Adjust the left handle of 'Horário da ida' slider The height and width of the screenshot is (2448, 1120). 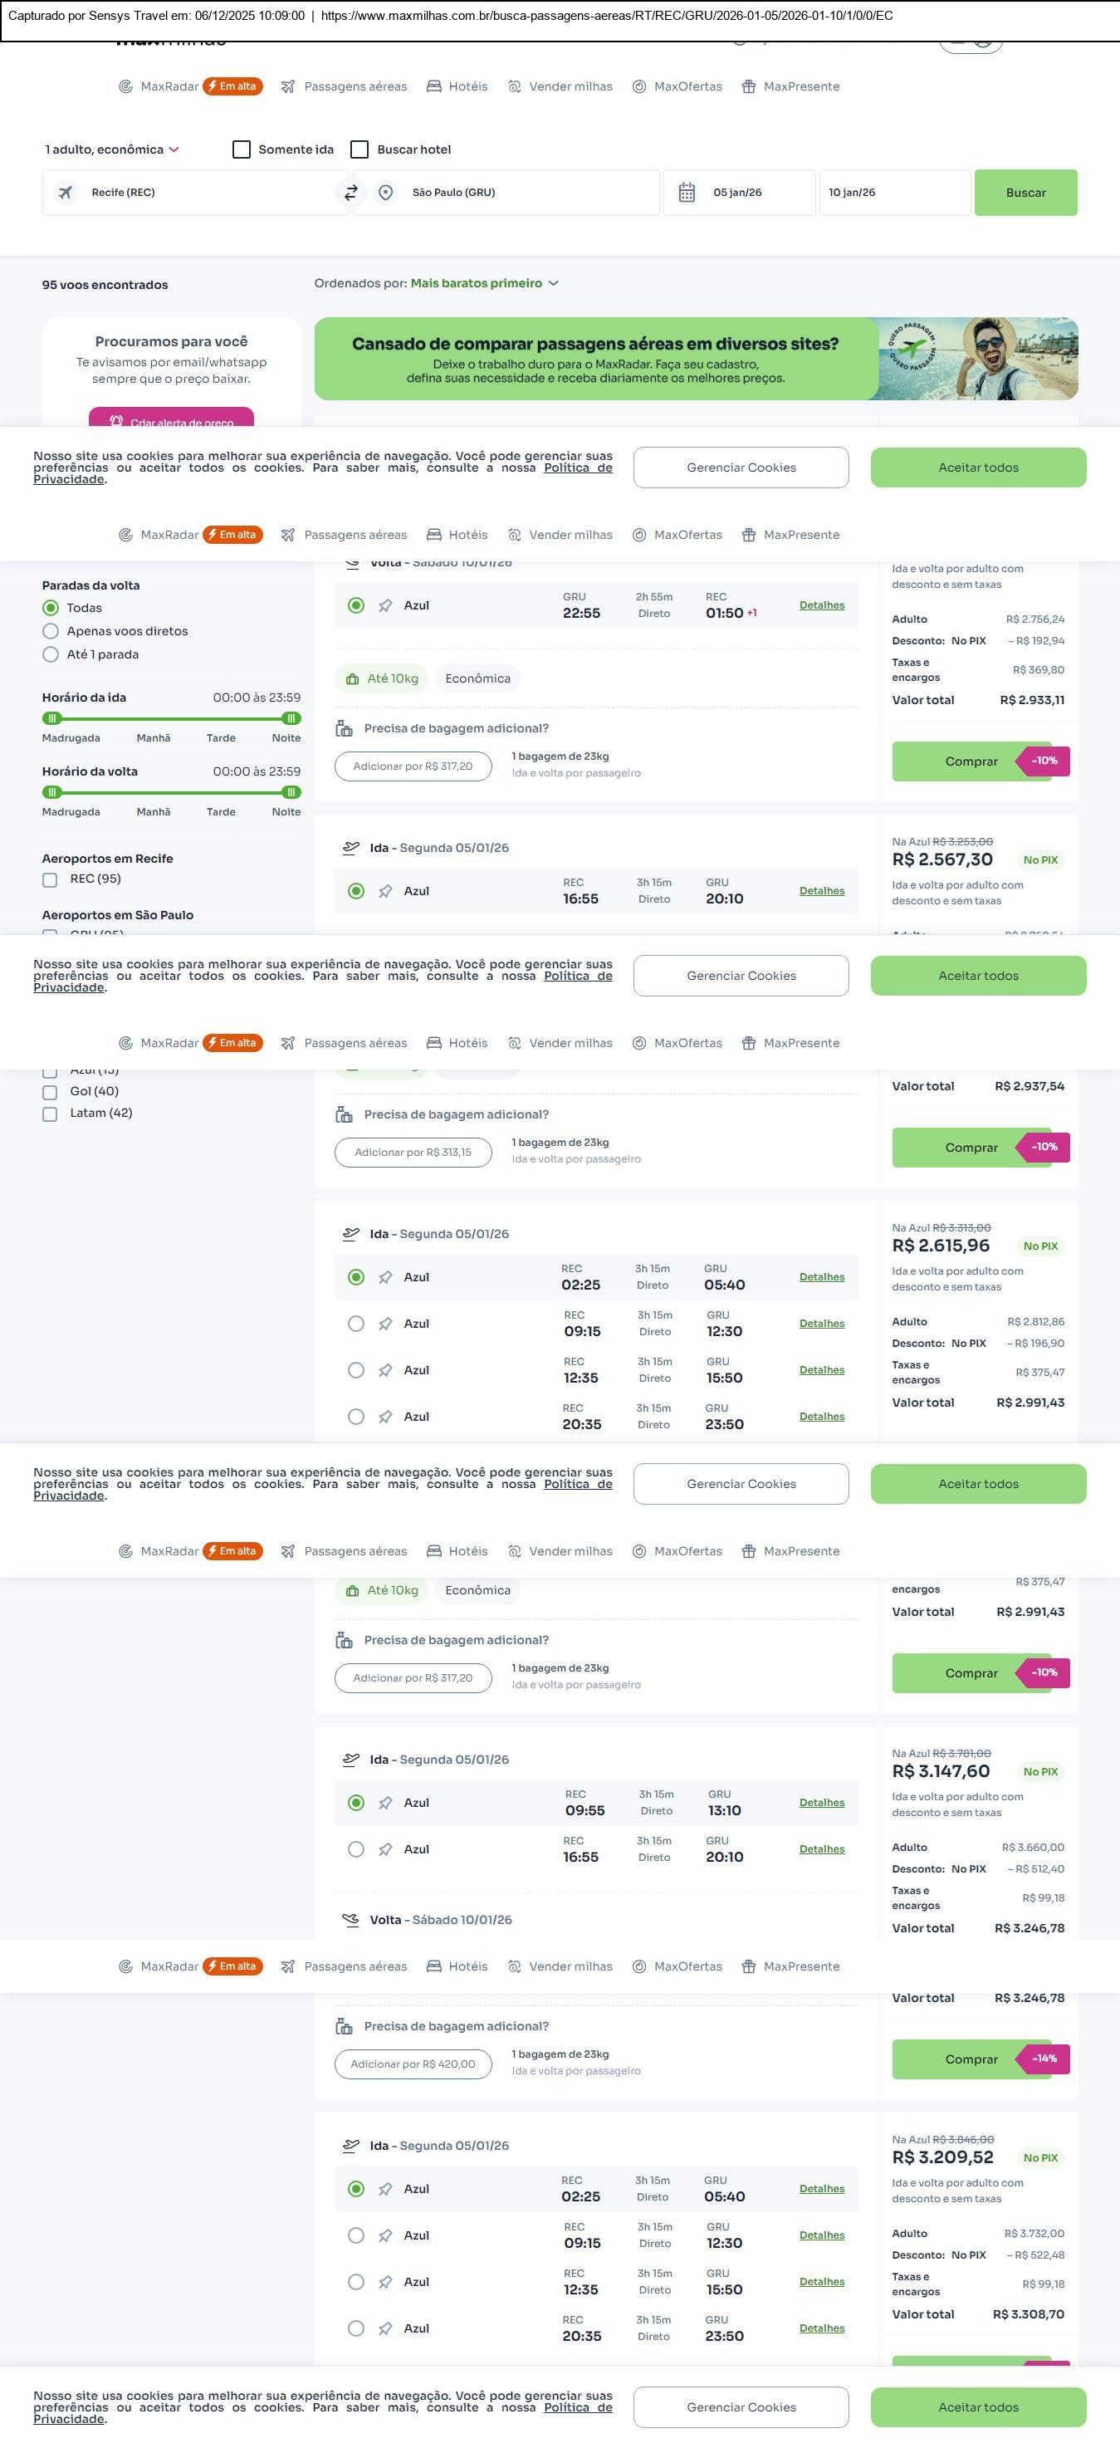pyautogui.click(x=52, y=718)
